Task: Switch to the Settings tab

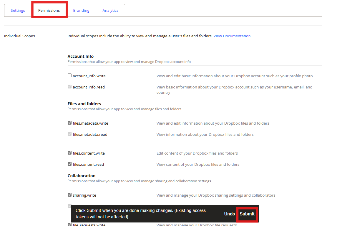Action: coord(18,10)
